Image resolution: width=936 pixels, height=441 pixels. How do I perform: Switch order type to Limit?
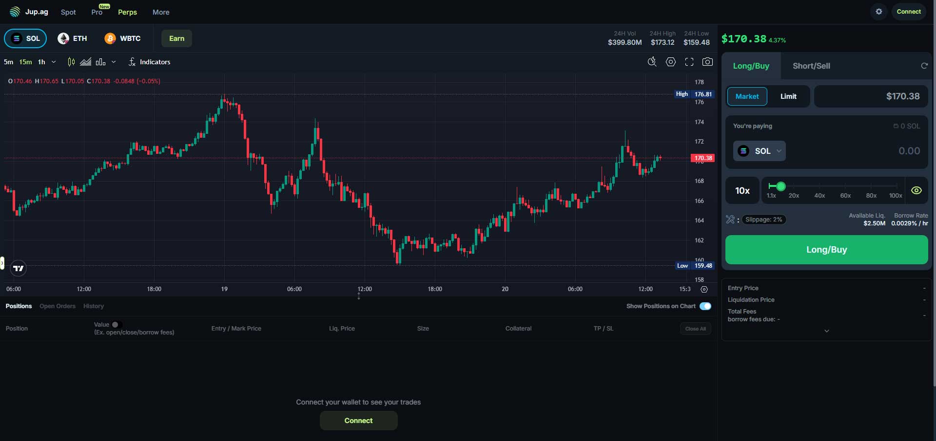788,96
